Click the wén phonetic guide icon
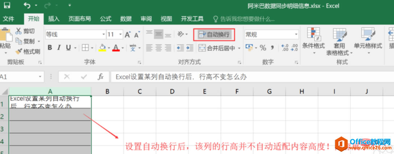The width and height of the screenshot is (394, 154). point(133,47)
